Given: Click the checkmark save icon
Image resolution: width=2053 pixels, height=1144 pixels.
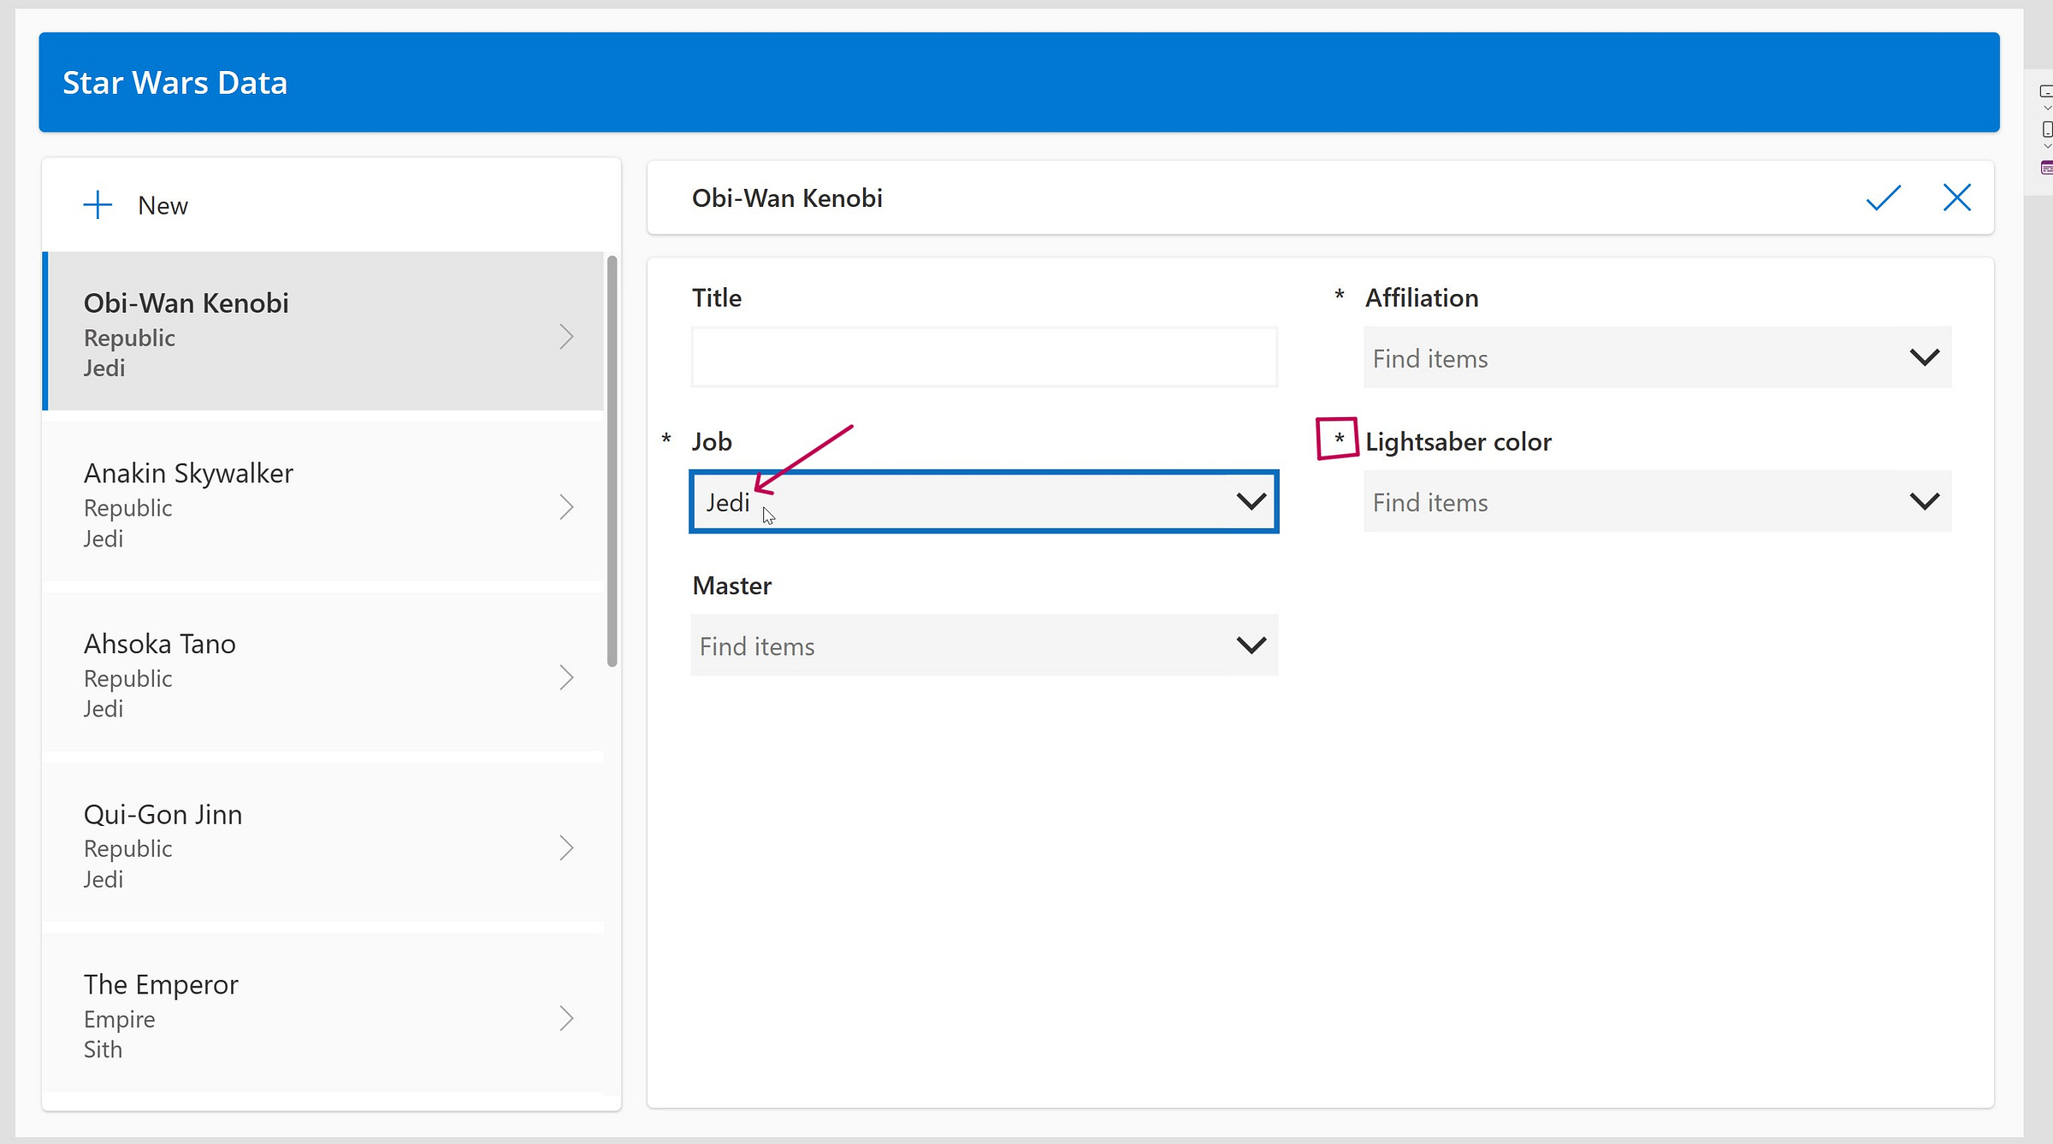Looking at the screenshot, I should pyautogui.click(x=1883, y=198).
